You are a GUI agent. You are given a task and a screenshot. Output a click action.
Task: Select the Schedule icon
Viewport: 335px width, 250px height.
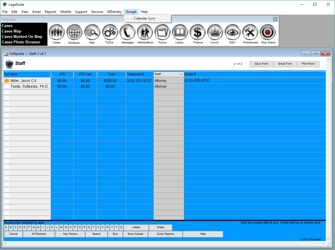[x=74, y=32]
